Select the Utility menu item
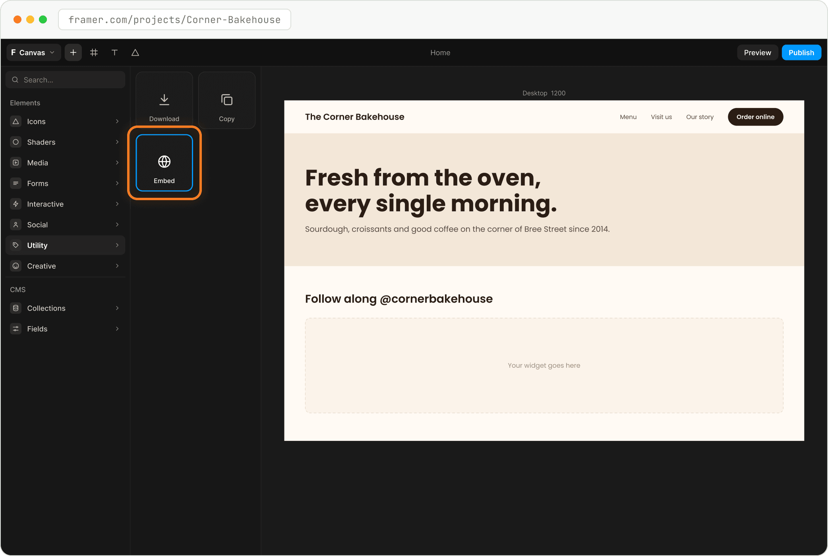 [x=66, y=245]
